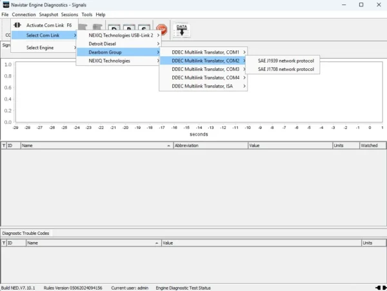Expand the Detroit Diesel submenu

pyautogui.click(x=119, y=44)
